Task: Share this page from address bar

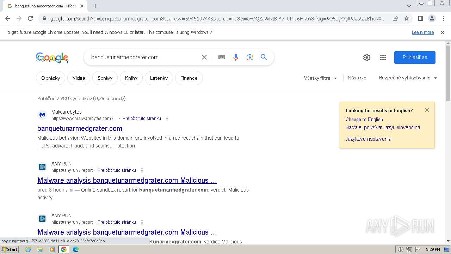Action: pos(395,18)
